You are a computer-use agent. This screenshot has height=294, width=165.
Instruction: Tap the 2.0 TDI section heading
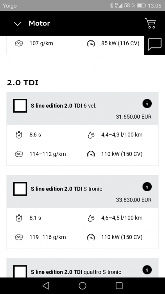23,83
